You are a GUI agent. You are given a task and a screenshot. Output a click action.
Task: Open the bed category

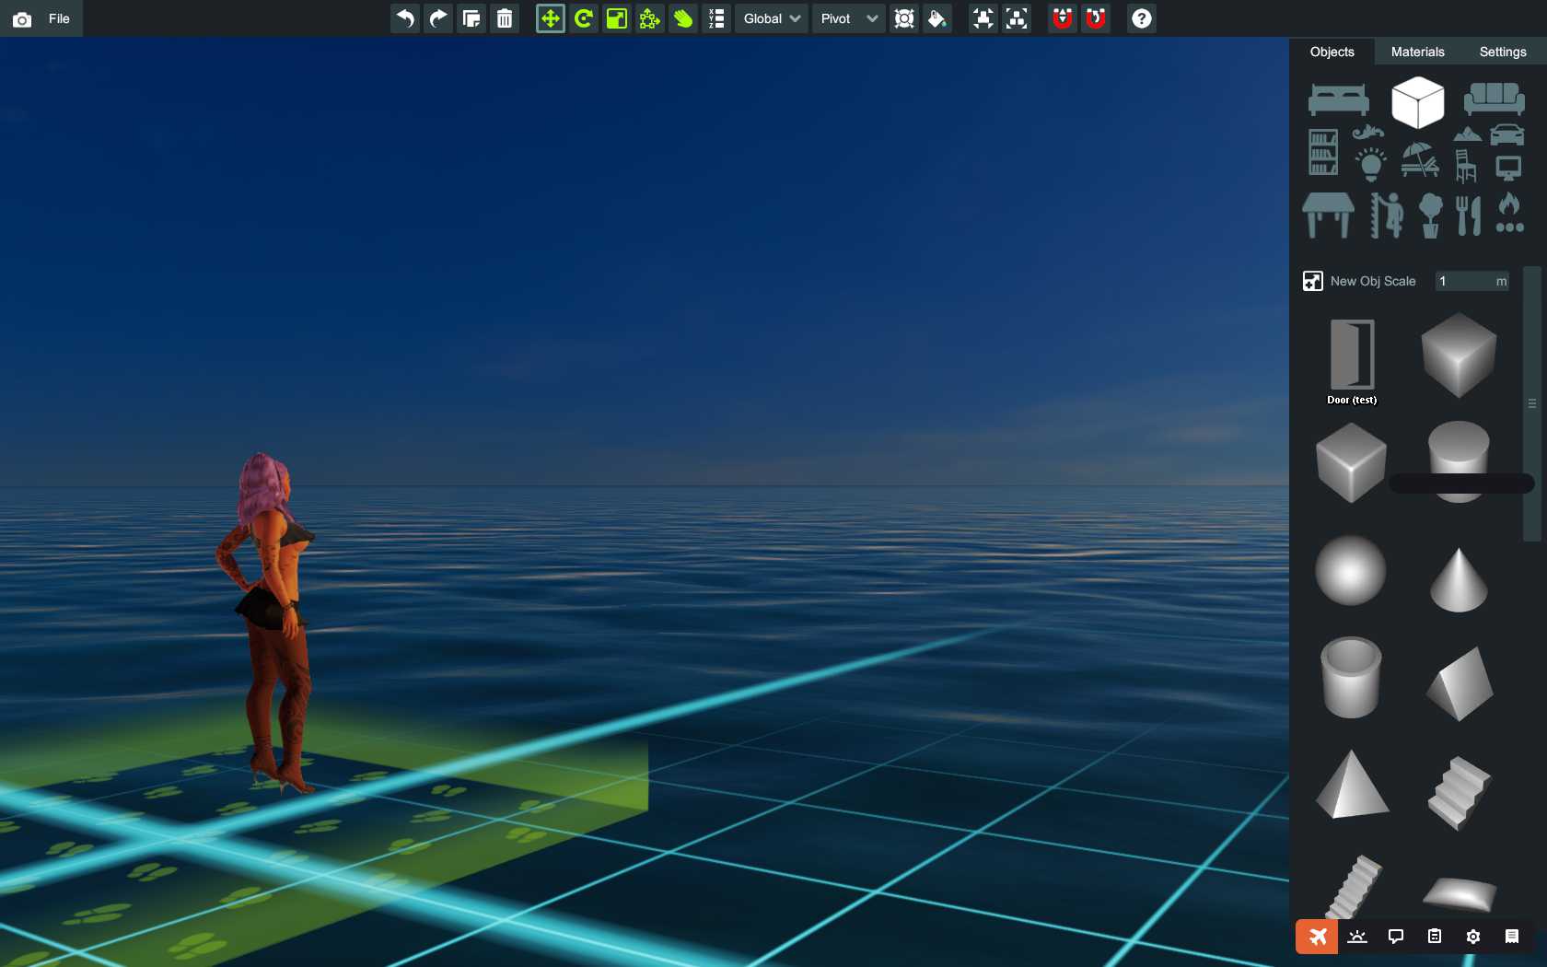pyautogui.click(x=1339, y=99)
